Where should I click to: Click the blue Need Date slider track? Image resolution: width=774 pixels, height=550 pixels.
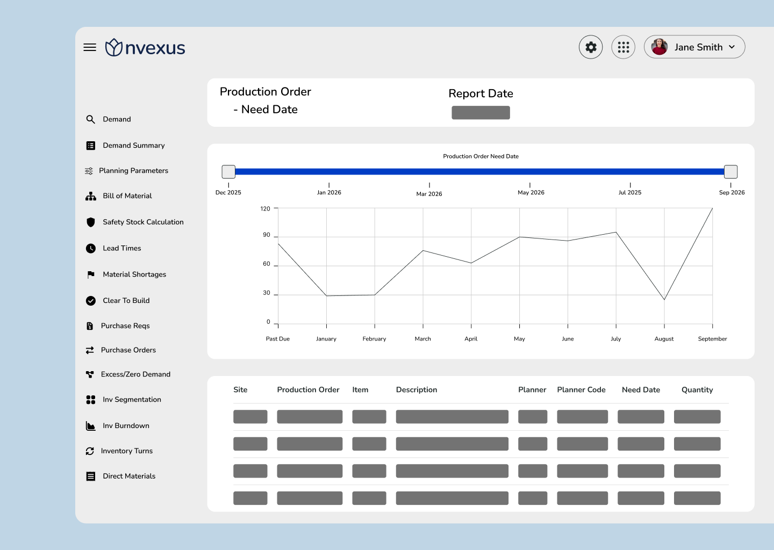pos(479,172)
